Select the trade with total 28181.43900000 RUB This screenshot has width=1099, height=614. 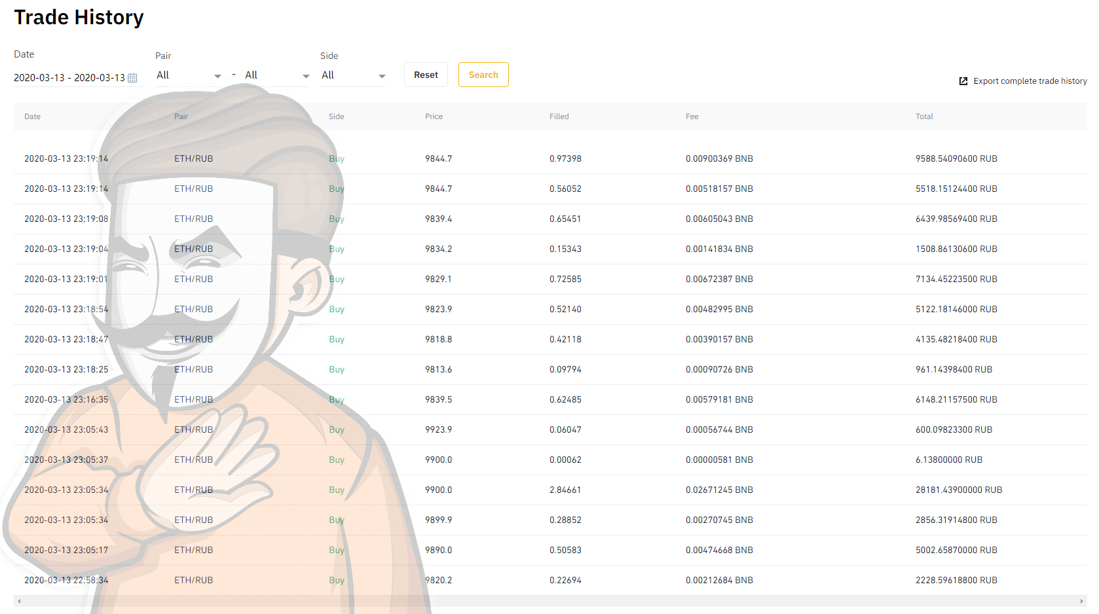(x=958, y=490)
